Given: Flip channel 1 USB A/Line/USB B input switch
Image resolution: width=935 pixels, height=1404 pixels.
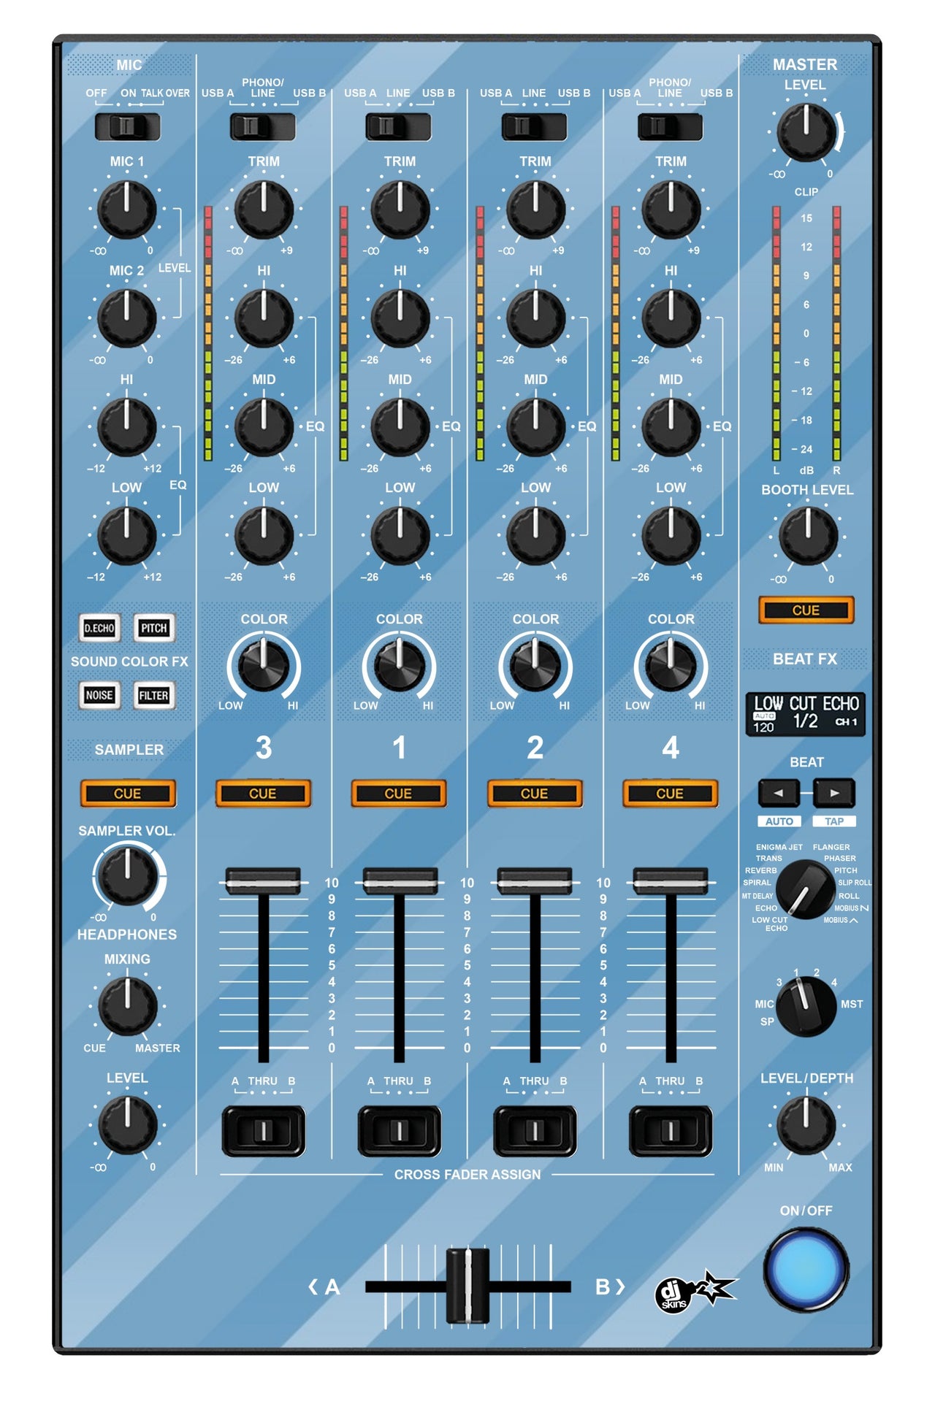Looking at the screenshot, I should pos(399,126).
